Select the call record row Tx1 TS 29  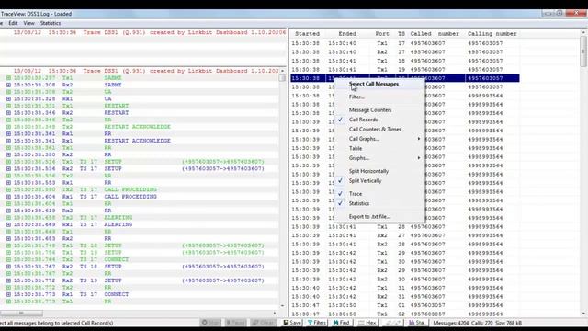(405, 253)
